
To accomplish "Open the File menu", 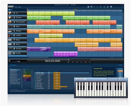I will coord(16,7).
